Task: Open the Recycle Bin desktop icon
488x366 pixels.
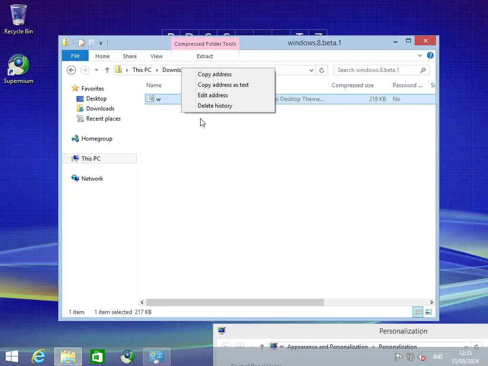Action: point(18,19)
